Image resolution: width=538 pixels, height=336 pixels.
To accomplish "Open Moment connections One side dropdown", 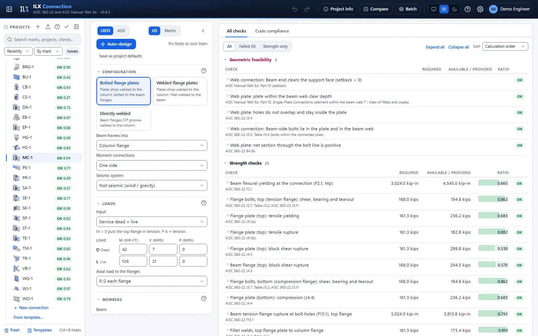I will click(x=152, y=165).
